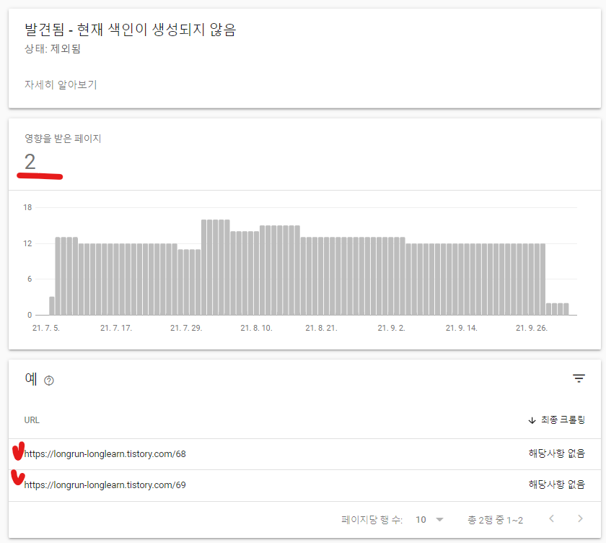Click 해당사항 없음 in the /68 row
Screen dimensions: 606x543
click(556, 453)
